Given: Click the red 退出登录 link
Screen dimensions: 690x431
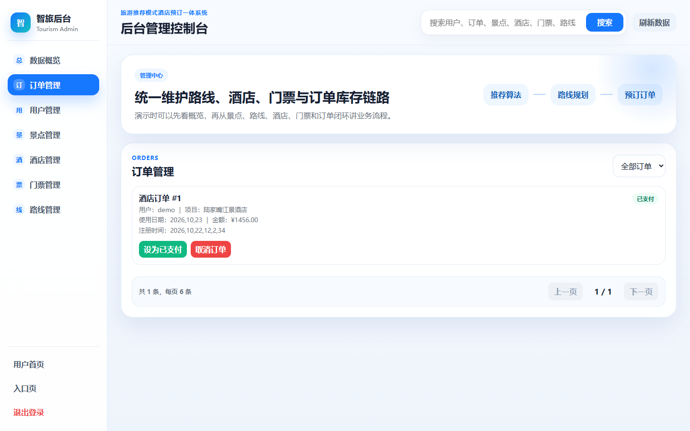Looking at the screenshot, I should click(x=29, y=412).
